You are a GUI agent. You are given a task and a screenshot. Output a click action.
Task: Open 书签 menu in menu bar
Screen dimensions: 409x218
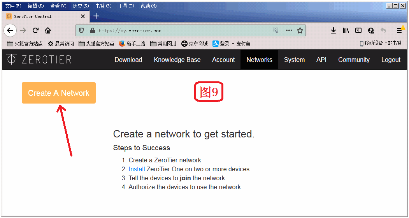(103, 6)
